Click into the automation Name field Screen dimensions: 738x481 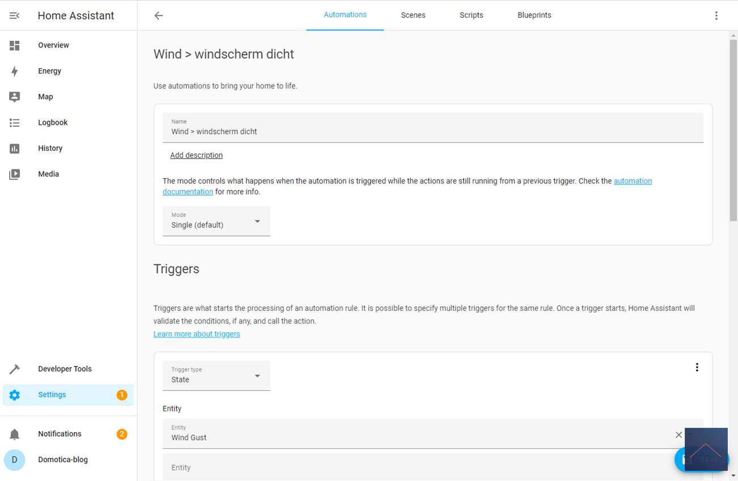coord(433,132)
